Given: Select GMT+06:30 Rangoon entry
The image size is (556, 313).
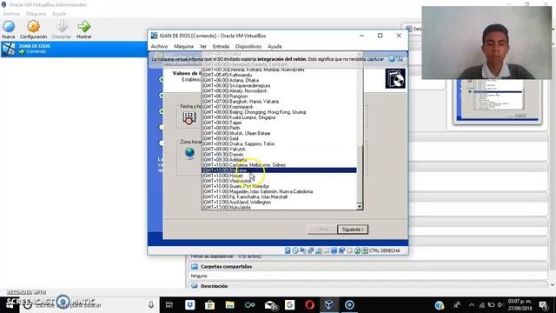Looking at the screenshot, I should (x=279, y=97).
